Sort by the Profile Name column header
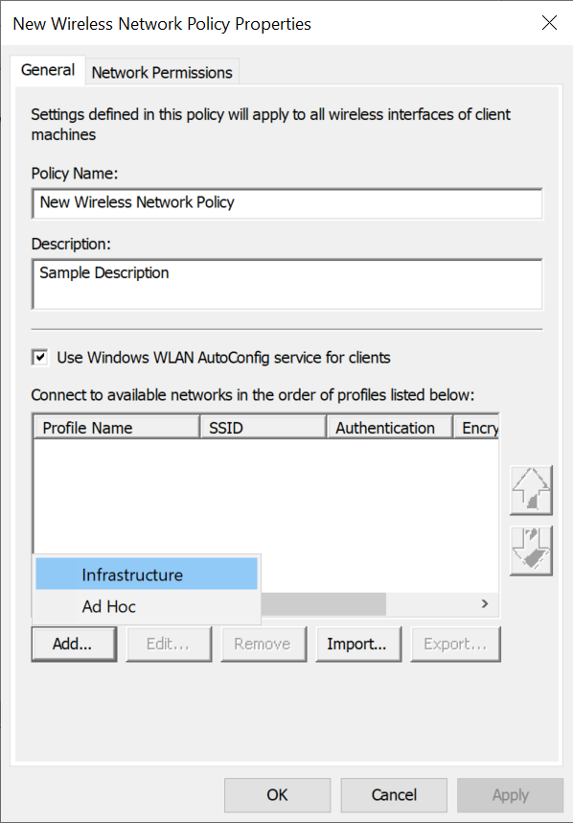 [x=116, y=428]
